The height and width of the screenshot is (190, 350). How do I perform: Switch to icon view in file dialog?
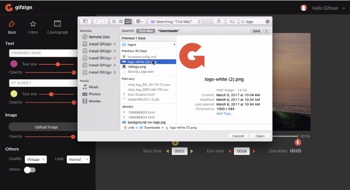pyautogui.click(x=114, y=21)
